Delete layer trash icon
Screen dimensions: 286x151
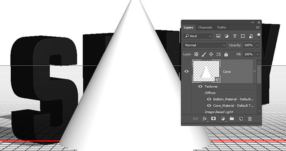[250, 119]
